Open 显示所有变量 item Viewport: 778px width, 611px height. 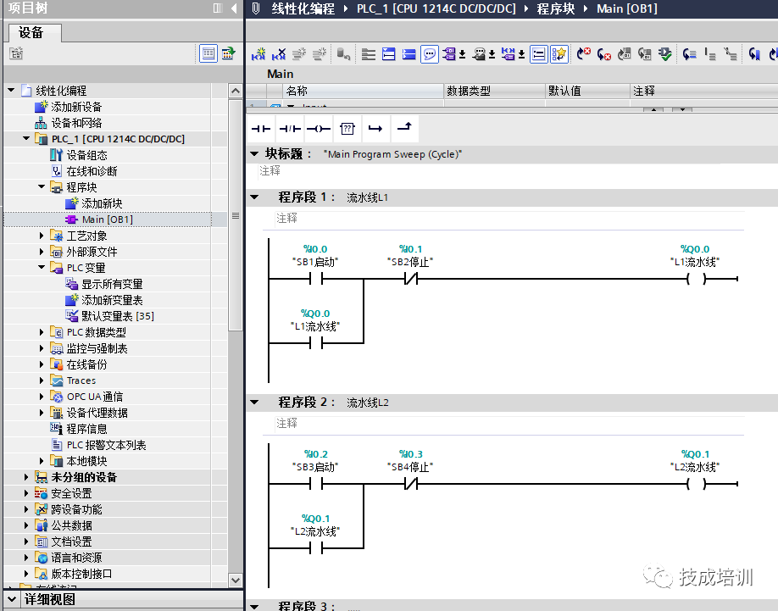pos(112,284)
